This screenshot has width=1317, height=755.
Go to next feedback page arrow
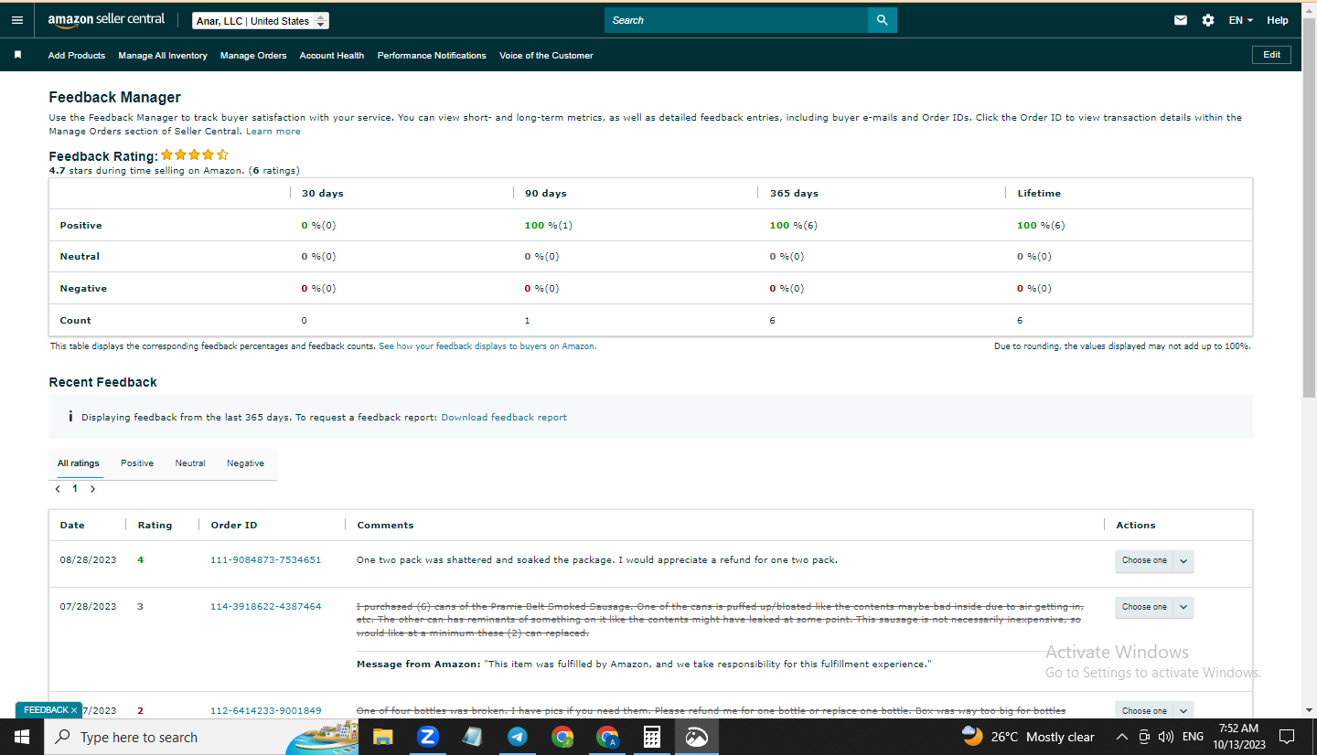(92, 489)
